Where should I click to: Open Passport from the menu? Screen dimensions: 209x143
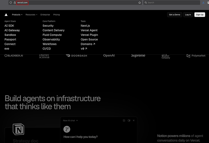[10, 39]
